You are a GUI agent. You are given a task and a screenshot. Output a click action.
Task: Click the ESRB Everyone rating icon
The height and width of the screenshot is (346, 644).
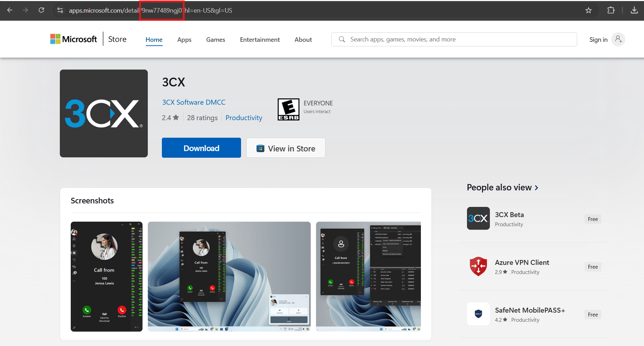[288, 109]
